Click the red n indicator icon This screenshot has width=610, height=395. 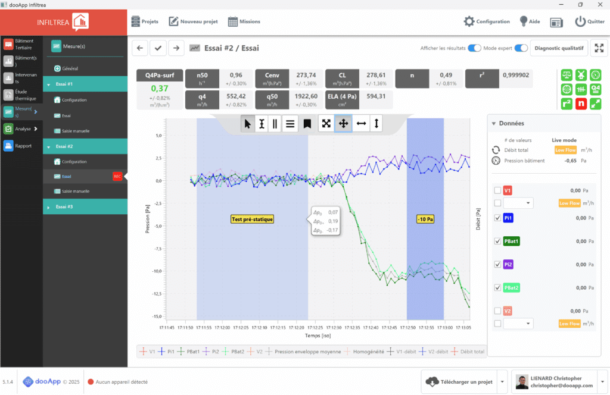click(x=581, y=104)
